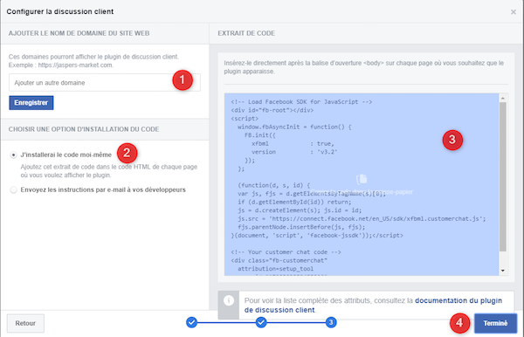Click the attribution=setup_tool code line
Image resolution: width=524 pixels, height=337 pixels.
[276, 269]
